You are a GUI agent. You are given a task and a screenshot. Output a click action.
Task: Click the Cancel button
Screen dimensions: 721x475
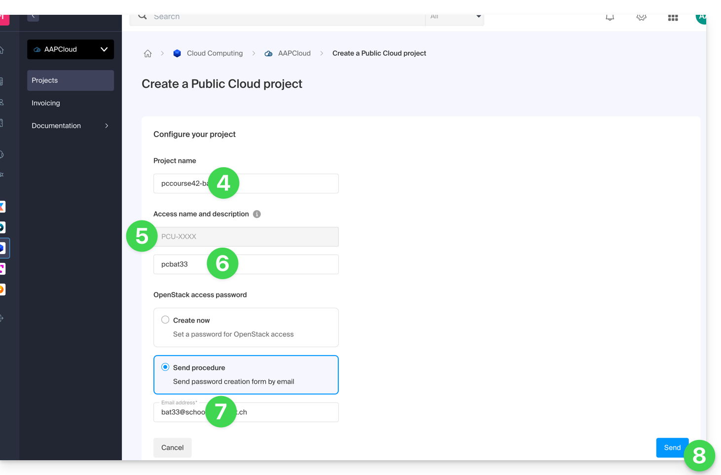coord(172,447)
